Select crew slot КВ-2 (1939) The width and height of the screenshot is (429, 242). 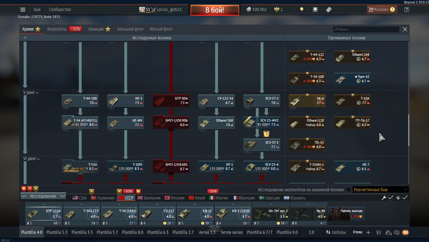click(233, 214)
